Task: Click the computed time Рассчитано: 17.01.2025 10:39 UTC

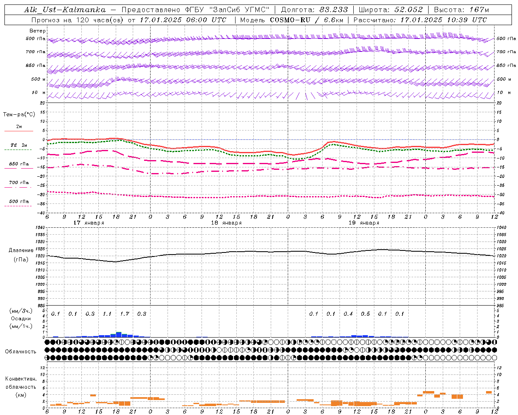Action: point(420,20)
